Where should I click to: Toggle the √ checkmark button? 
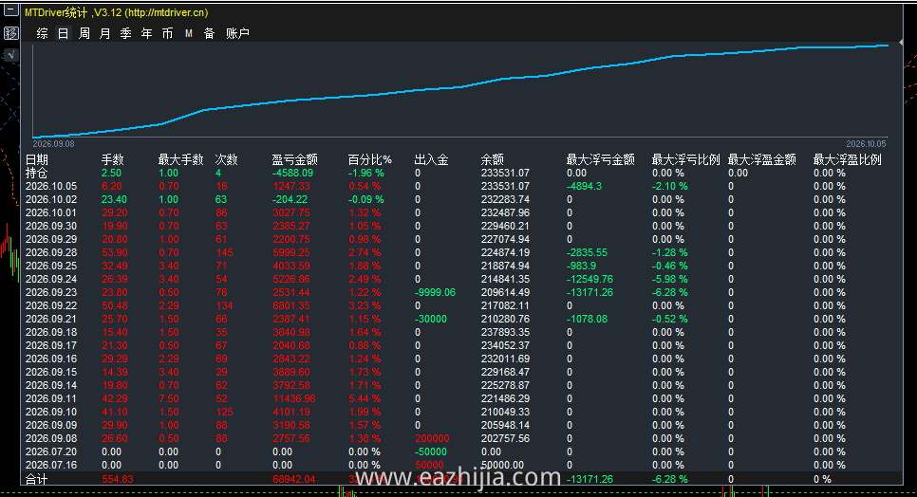point(11,55)
